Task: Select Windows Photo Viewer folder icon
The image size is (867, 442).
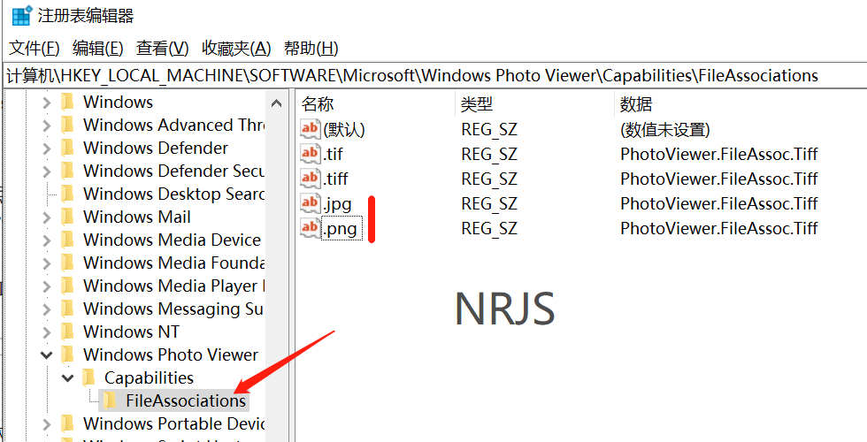Action: point(67,354)
